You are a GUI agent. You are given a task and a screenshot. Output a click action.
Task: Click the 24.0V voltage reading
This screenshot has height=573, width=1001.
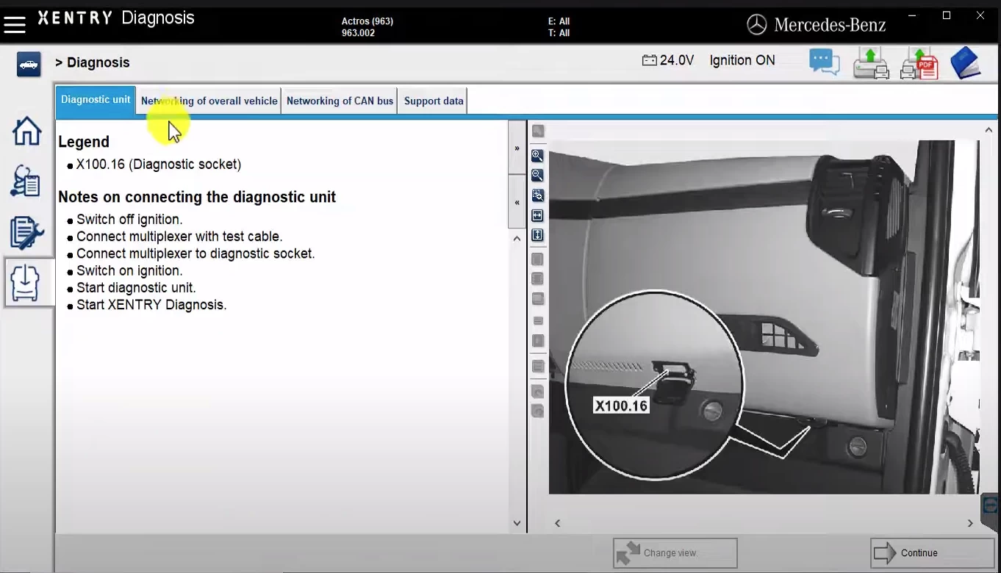[x=677, y=60]
